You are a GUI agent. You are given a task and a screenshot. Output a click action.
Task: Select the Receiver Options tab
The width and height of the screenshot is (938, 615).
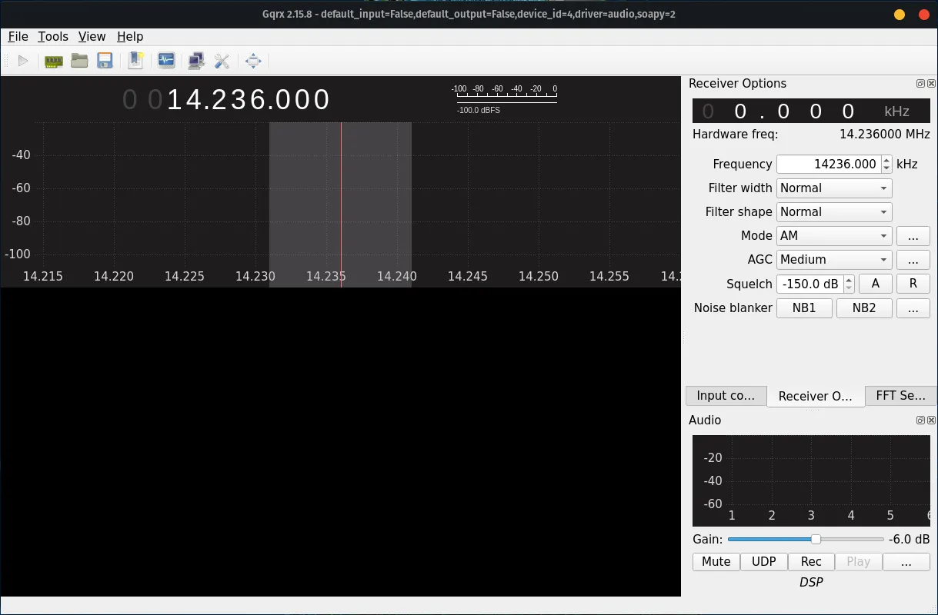tap(816, 396)
